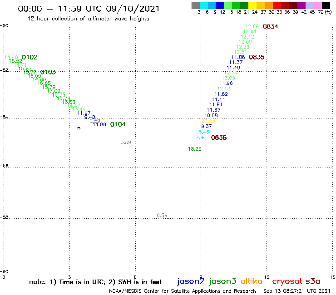
Task: Click the wave height value '12.42'
Action: pyautogui.click(x=247, y=37)
